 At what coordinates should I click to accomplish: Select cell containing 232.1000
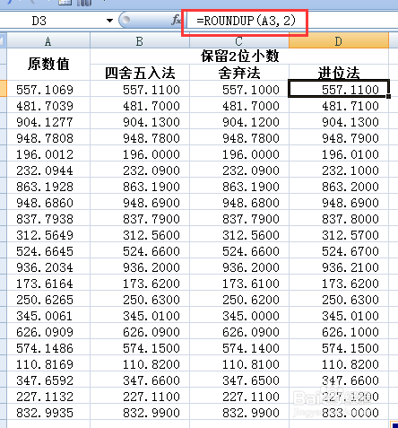point(339,170)
